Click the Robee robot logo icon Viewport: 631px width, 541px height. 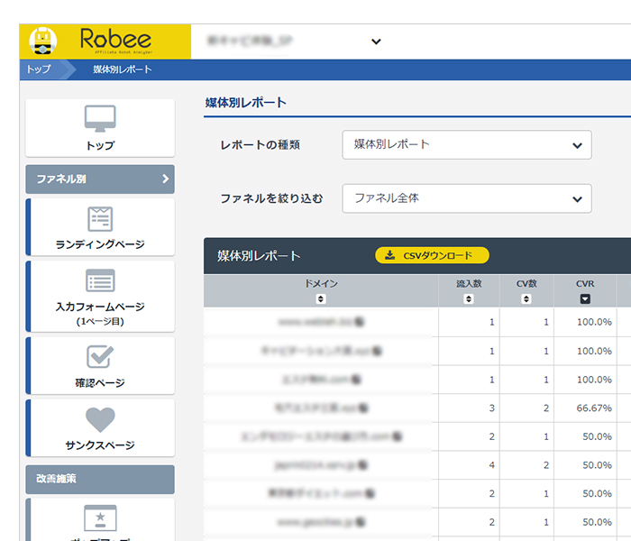click(42, 41)
